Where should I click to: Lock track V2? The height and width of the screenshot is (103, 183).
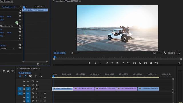tap(24, 85)
